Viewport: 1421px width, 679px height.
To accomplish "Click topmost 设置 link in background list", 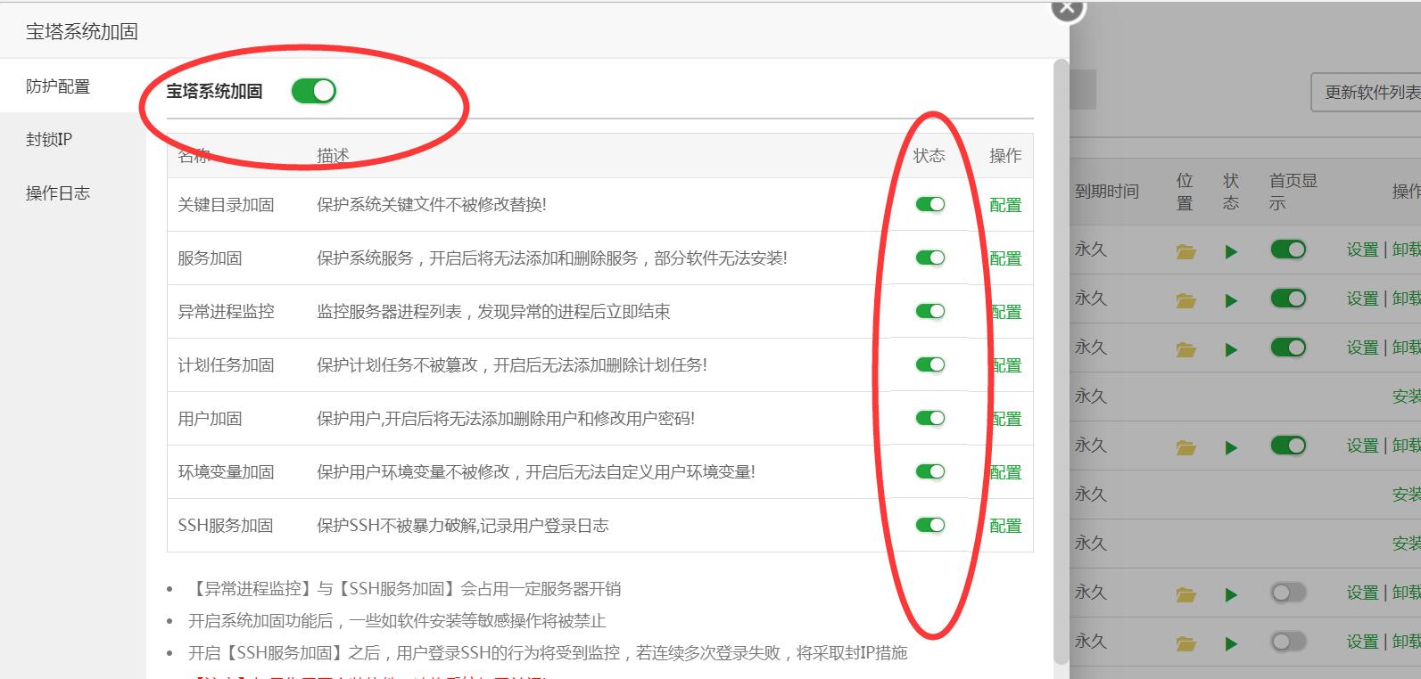I will coord(1362,250).
